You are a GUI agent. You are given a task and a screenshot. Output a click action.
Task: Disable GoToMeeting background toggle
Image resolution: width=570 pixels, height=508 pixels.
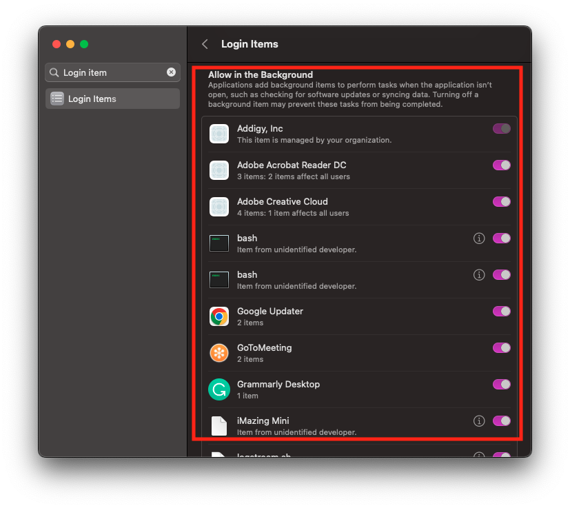502,348
